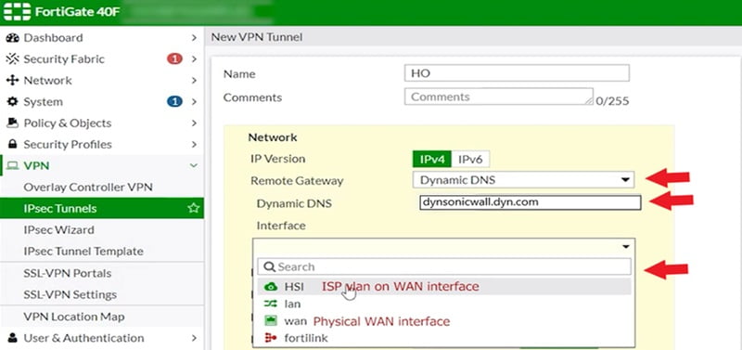Select IPv4 IP version
This screenshot has width=742, height=350.
tap(432, 160)
